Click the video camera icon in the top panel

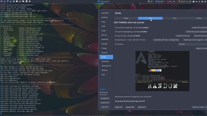pyautogui.click(x=17, y=1)
